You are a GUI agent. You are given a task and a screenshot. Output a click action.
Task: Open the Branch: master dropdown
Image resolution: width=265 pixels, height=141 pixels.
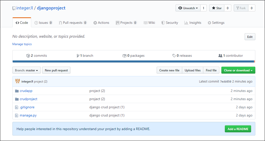[26, 70]
